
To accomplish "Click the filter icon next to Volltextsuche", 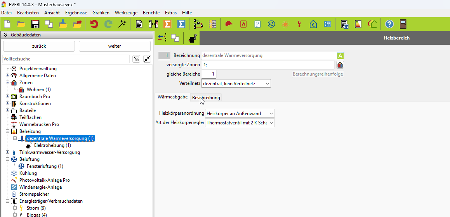I will pyautogui.click(x=136, y=59).
